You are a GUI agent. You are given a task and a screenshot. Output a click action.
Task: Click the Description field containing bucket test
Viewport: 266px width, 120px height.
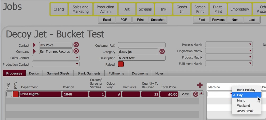(141, 58)
